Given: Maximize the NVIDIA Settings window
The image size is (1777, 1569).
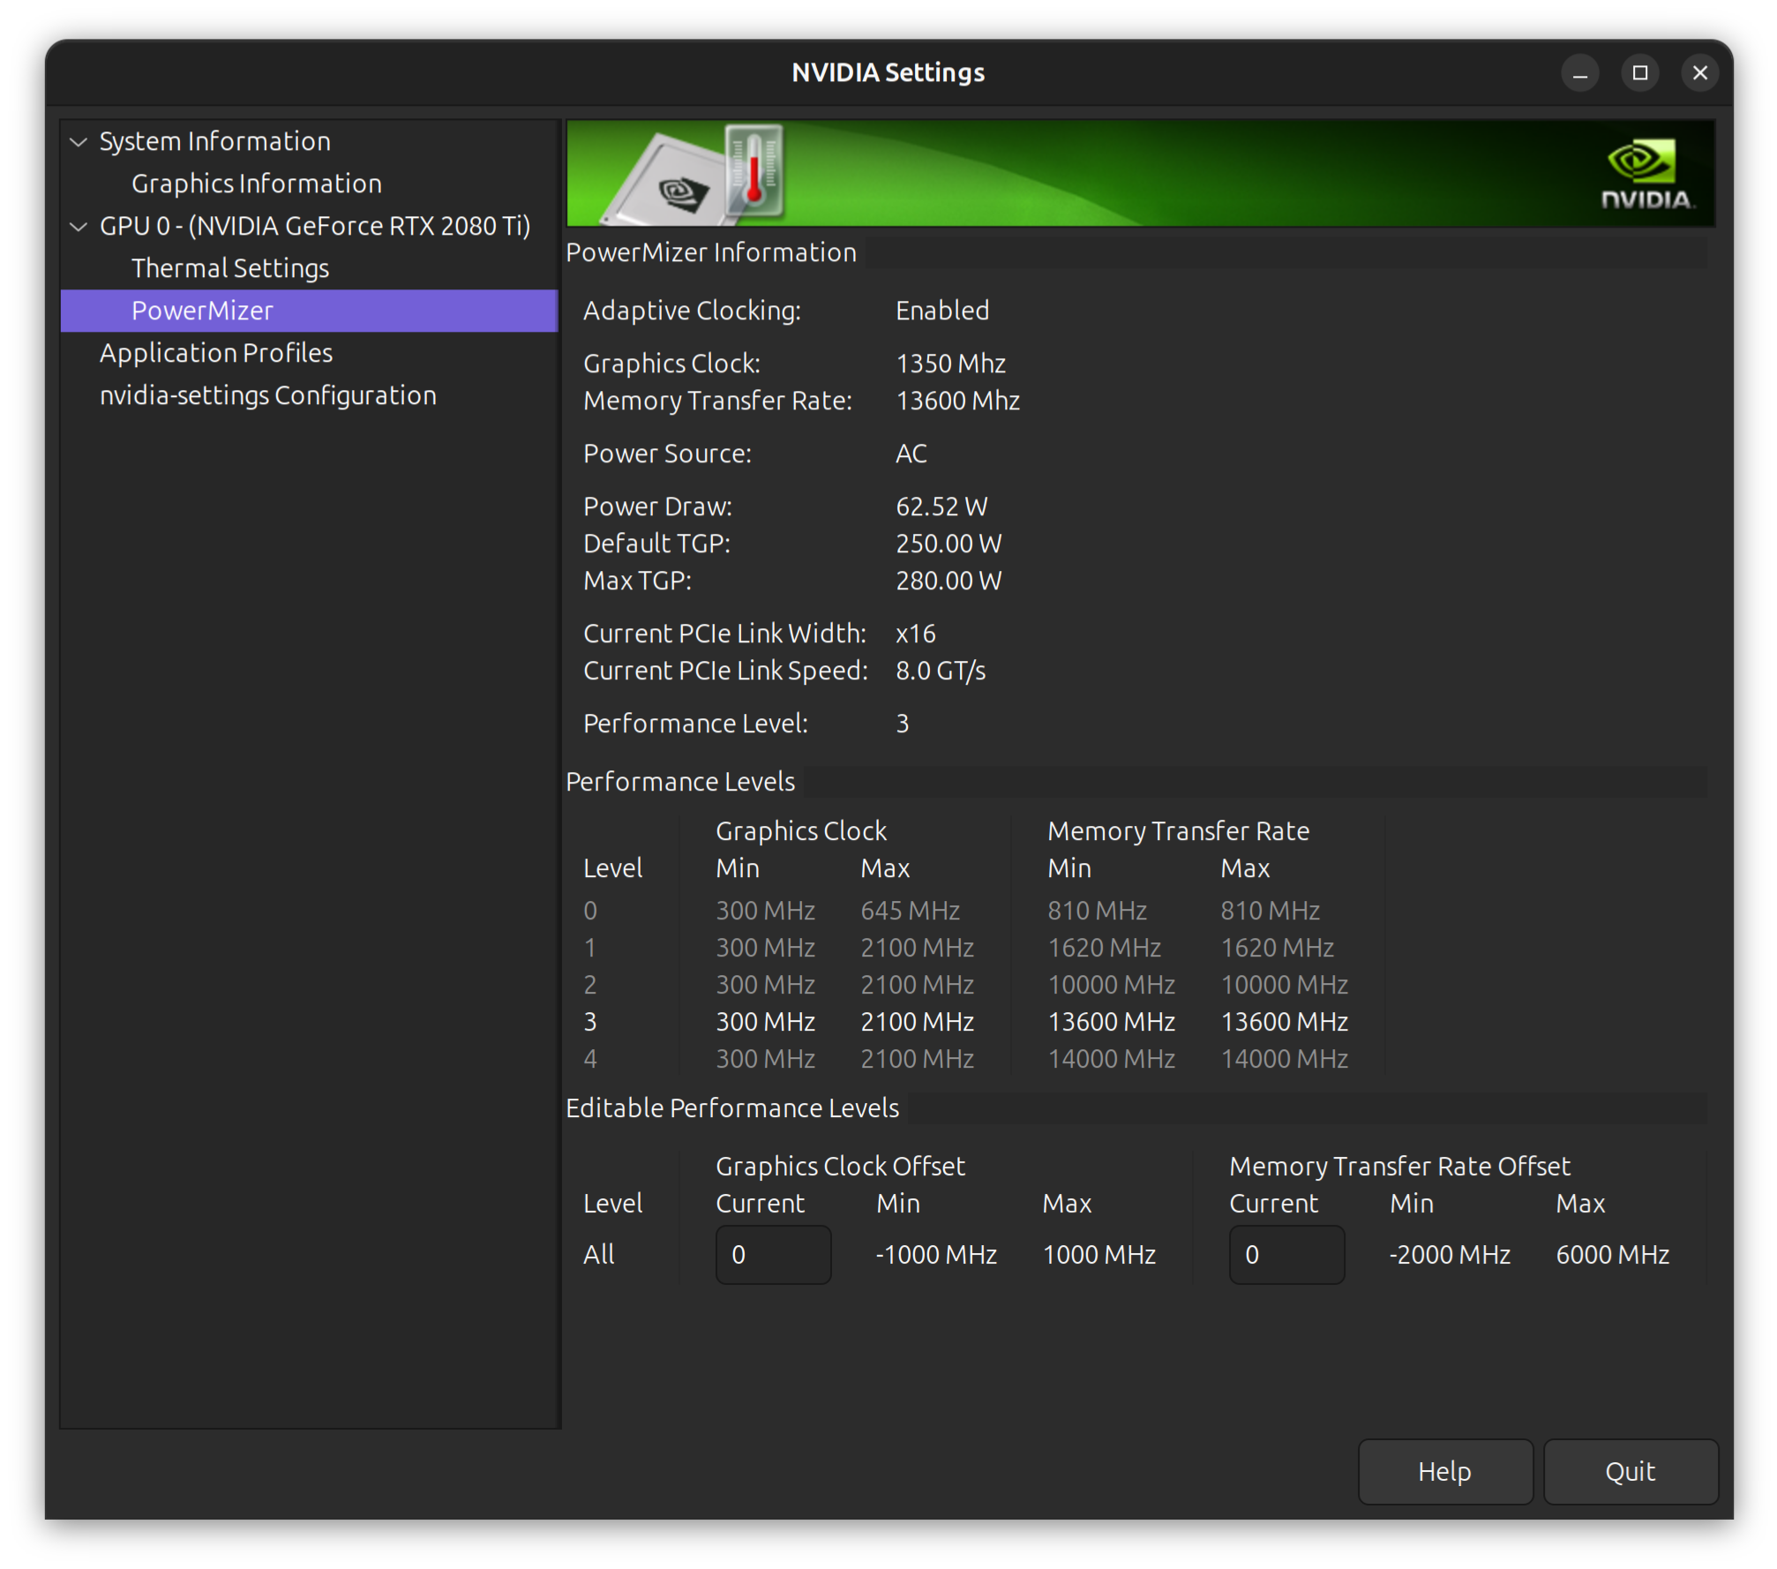Looking at the screenshot, I should click(x=1639, y=73).
